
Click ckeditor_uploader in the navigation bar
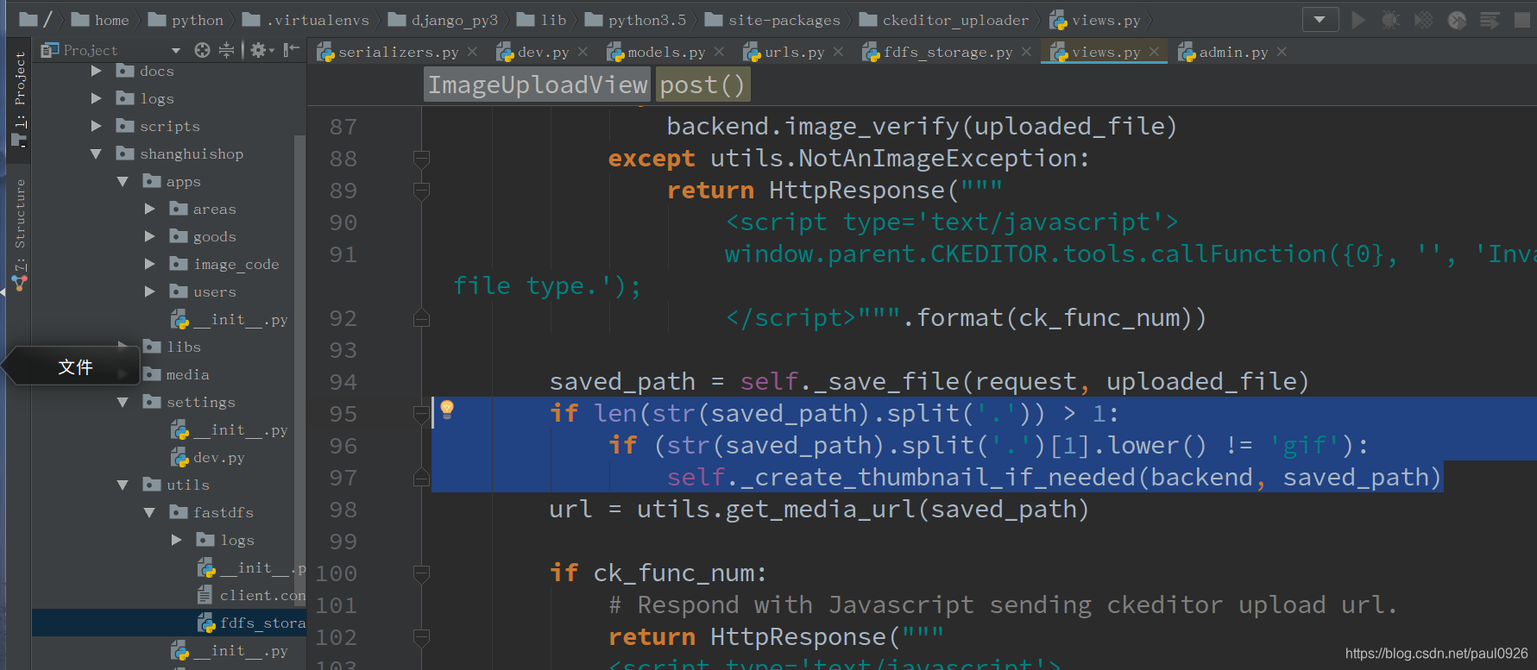pos(944,20)
